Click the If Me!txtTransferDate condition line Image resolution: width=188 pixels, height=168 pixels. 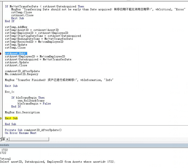pos(44,6)
